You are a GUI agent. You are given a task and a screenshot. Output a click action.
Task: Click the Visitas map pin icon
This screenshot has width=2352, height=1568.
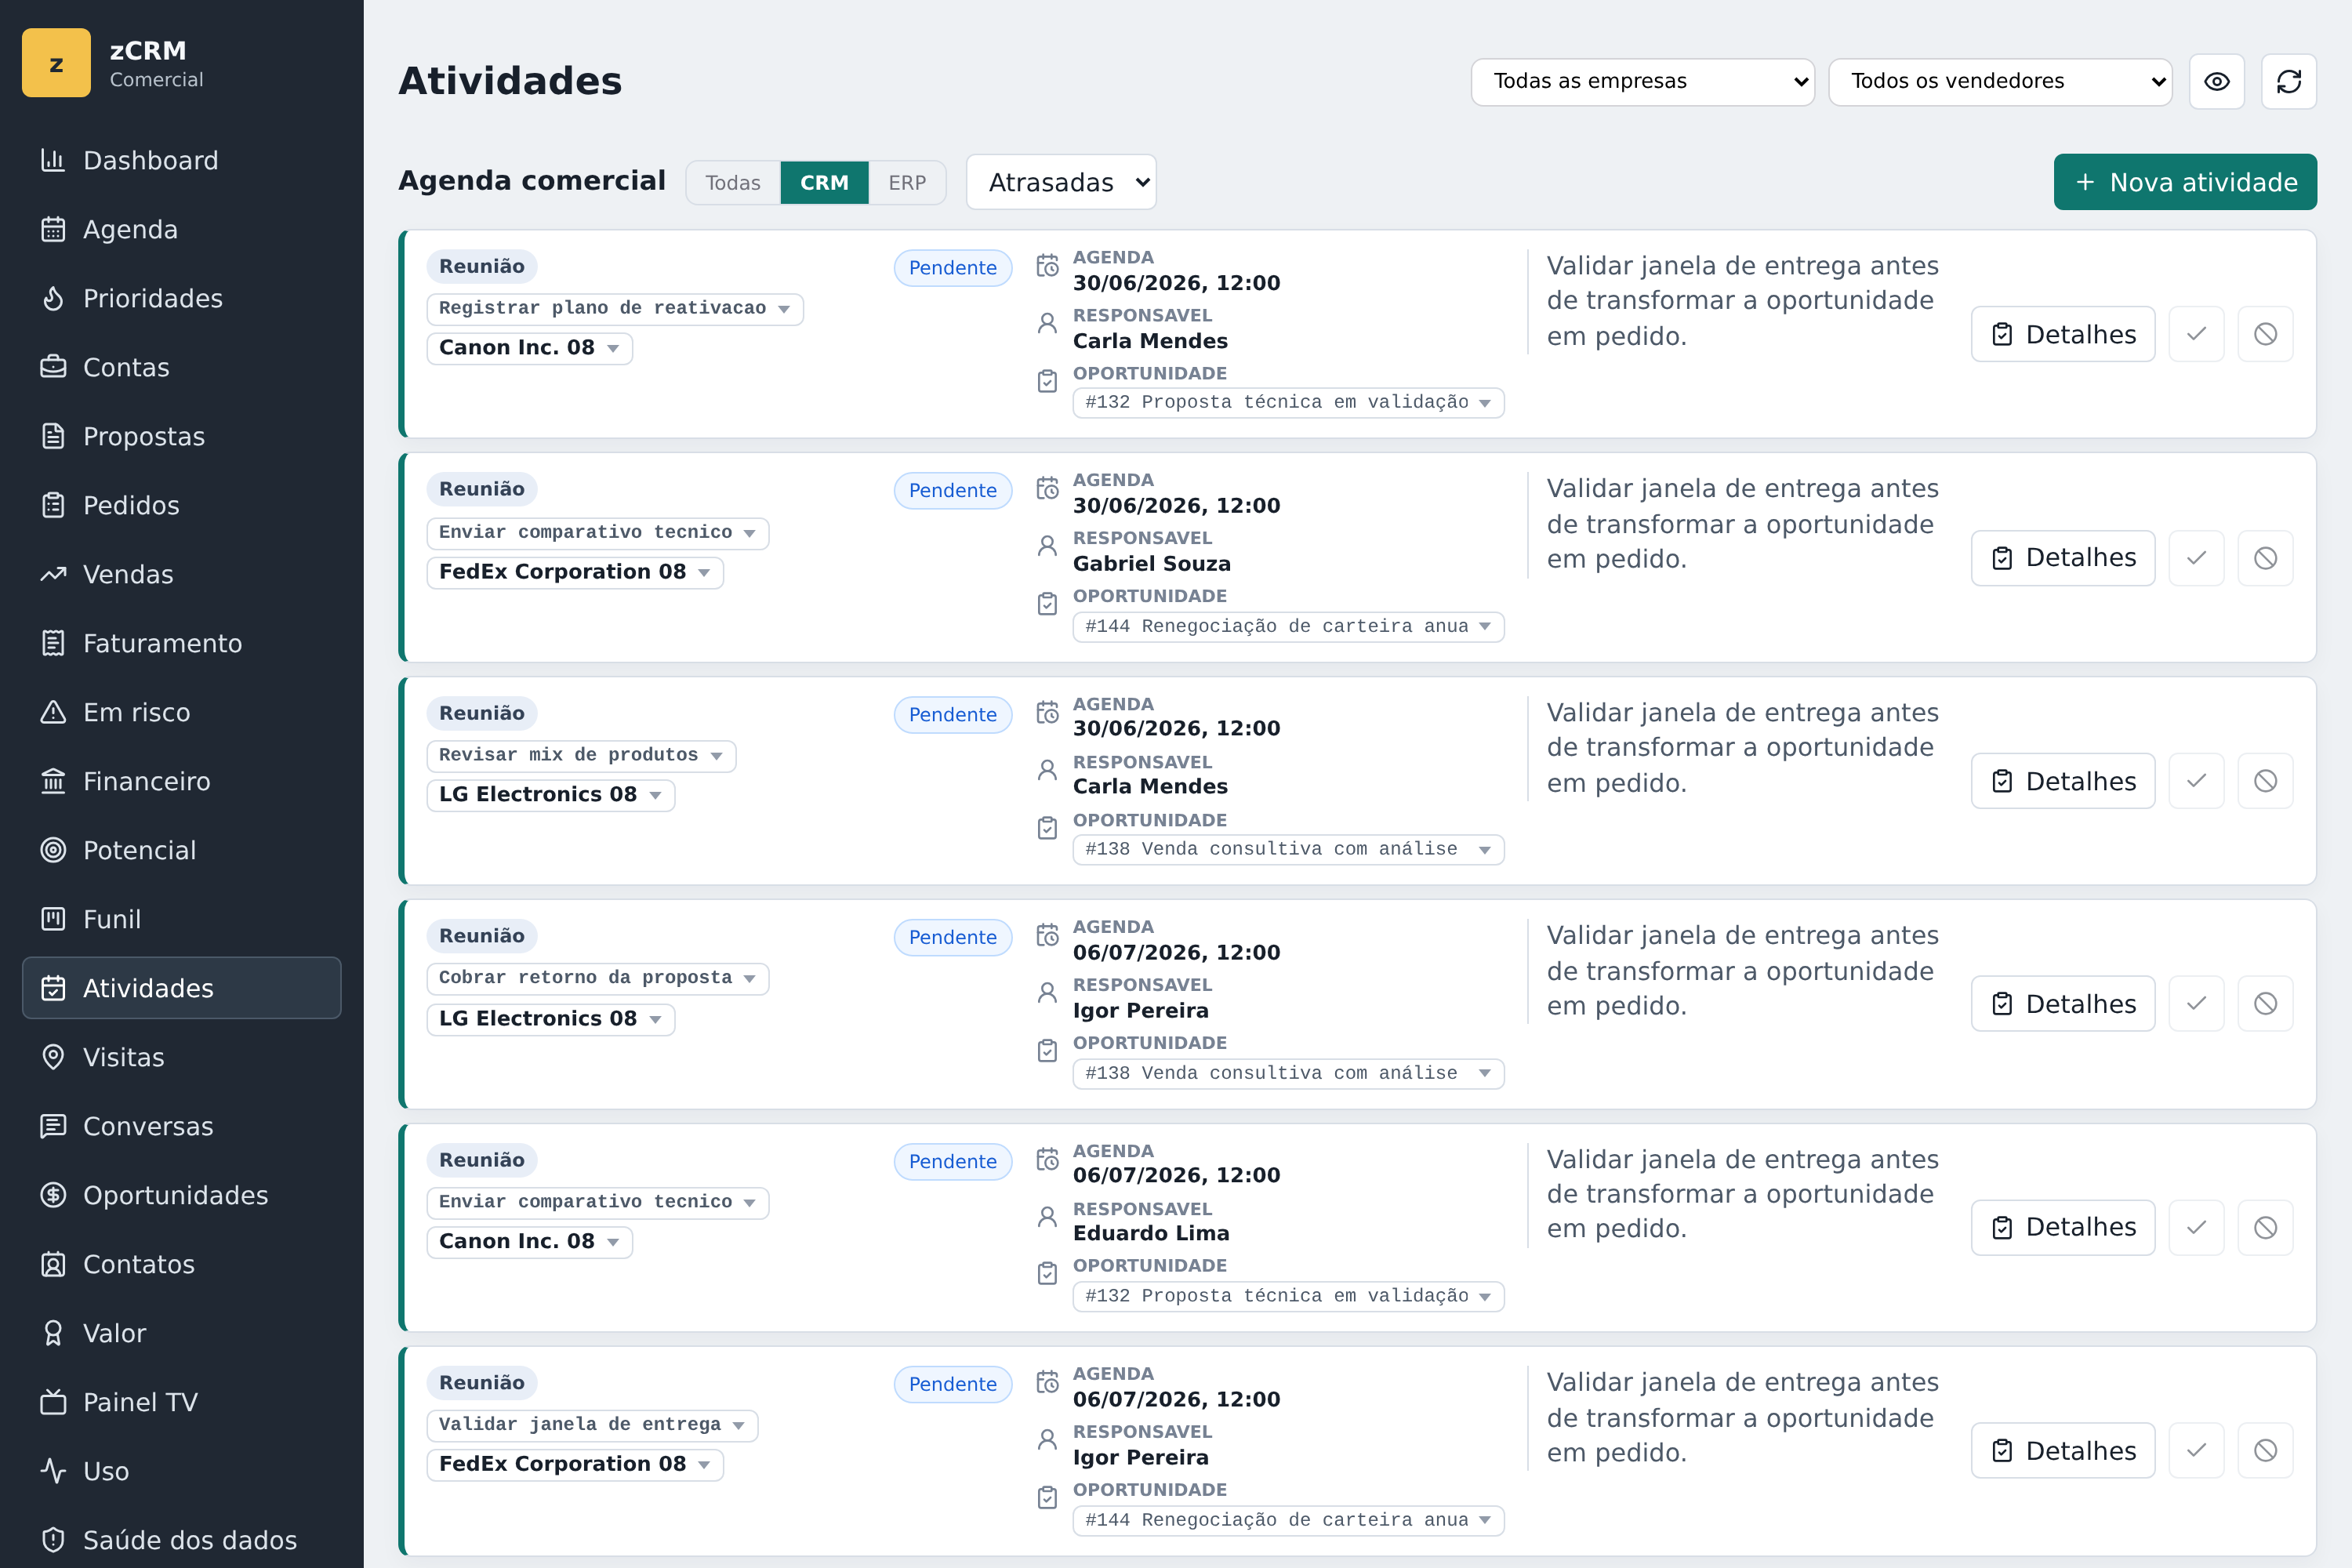[53, 1057]
